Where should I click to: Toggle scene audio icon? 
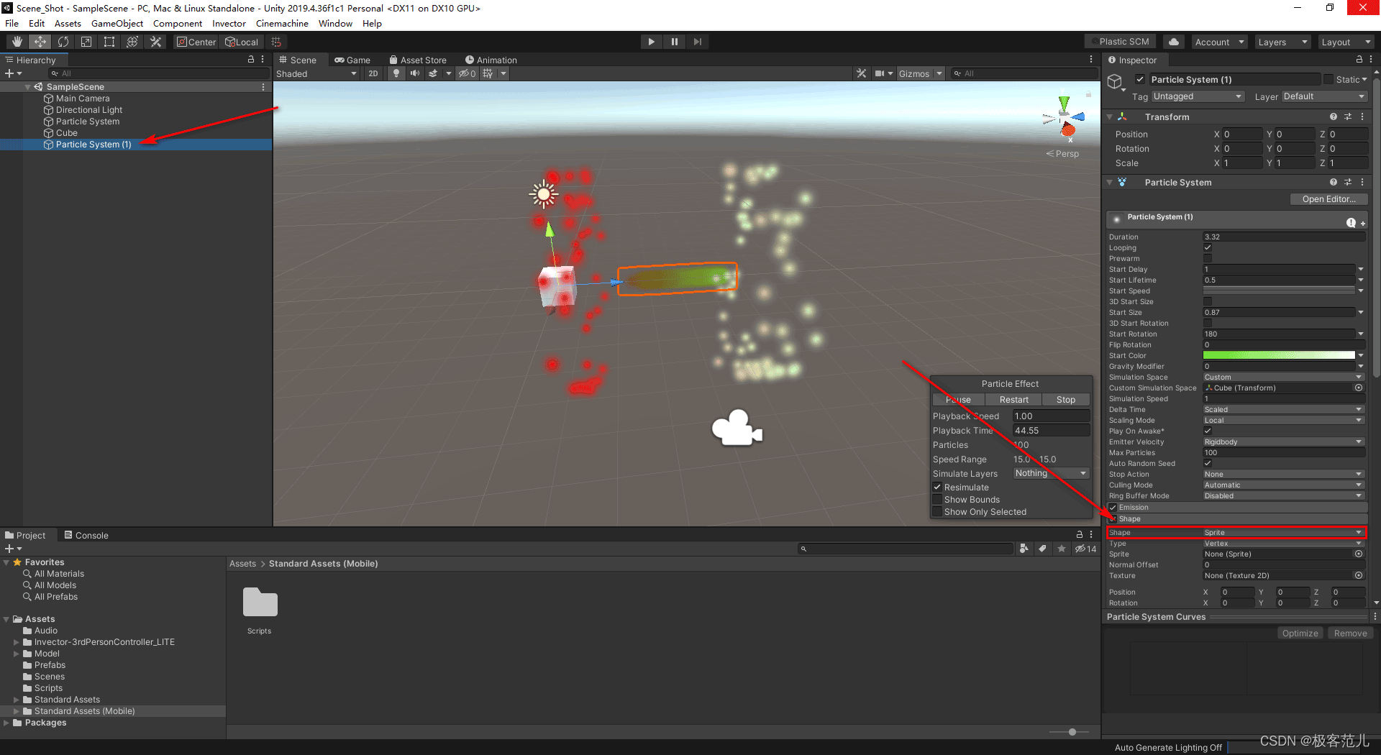click(415, 73)
